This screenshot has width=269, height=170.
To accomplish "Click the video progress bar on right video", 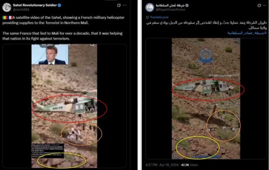I will pyautogui.click(x=207, y=157).
